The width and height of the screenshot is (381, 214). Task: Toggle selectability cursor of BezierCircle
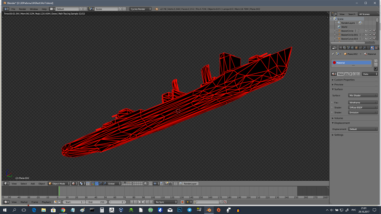[x=371, y=31]
